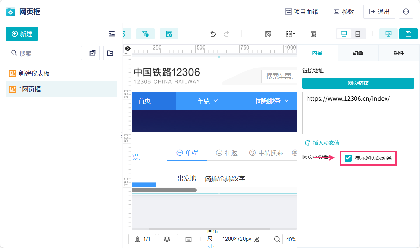Save the dashboard with disk icon
Viewport: 420px width, 248px height.
click(x=408, y=34)
